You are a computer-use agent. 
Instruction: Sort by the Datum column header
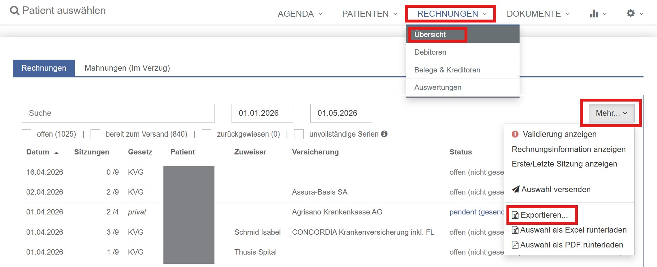38,152
